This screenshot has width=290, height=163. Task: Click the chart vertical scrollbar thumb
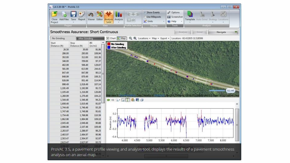(x=237, y=125)
